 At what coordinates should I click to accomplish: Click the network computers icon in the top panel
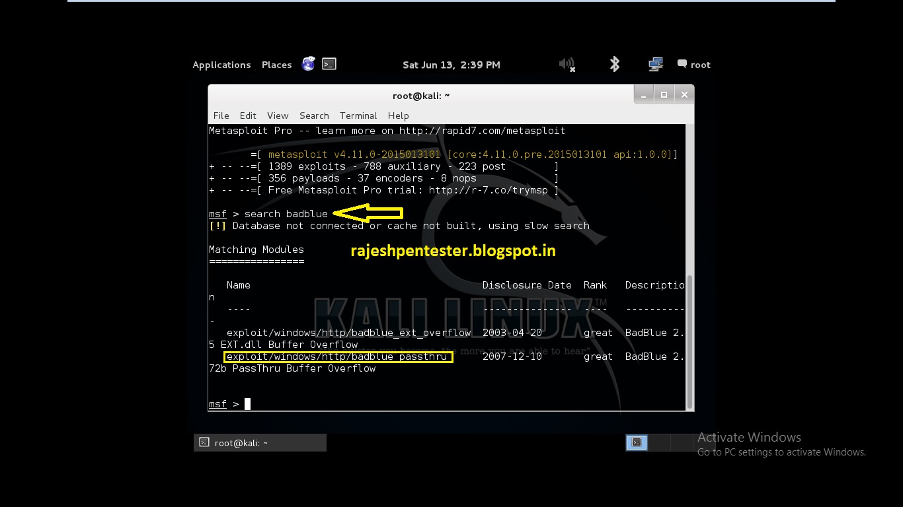[x=654, y=64]
